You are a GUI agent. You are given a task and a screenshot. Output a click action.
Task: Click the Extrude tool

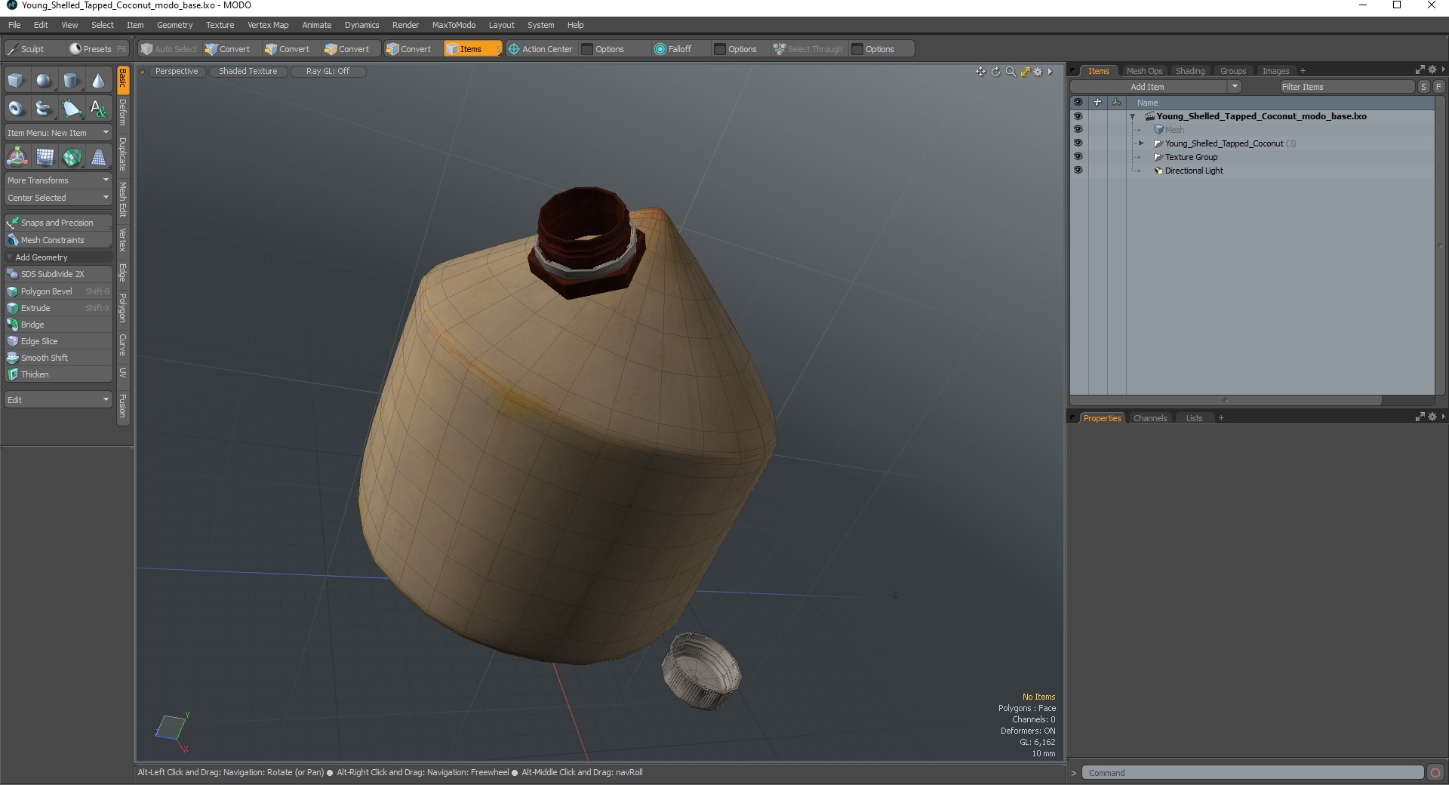point(58,308)
